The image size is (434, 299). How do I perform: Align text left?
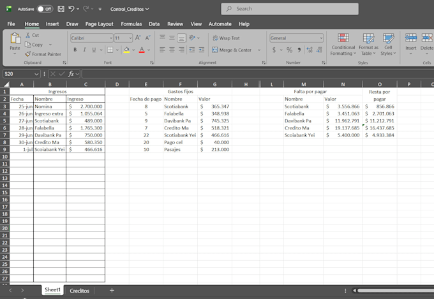(162, 50)
